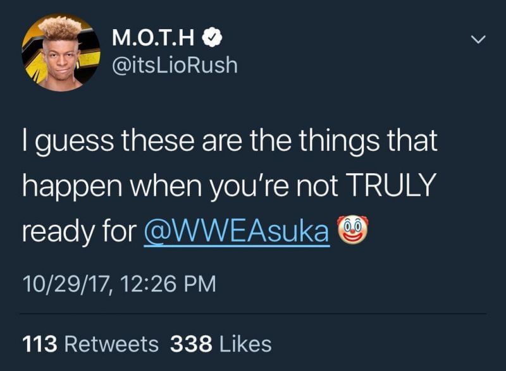Click the word "Retweets" label
506x371 pixels.
(112, 344)
